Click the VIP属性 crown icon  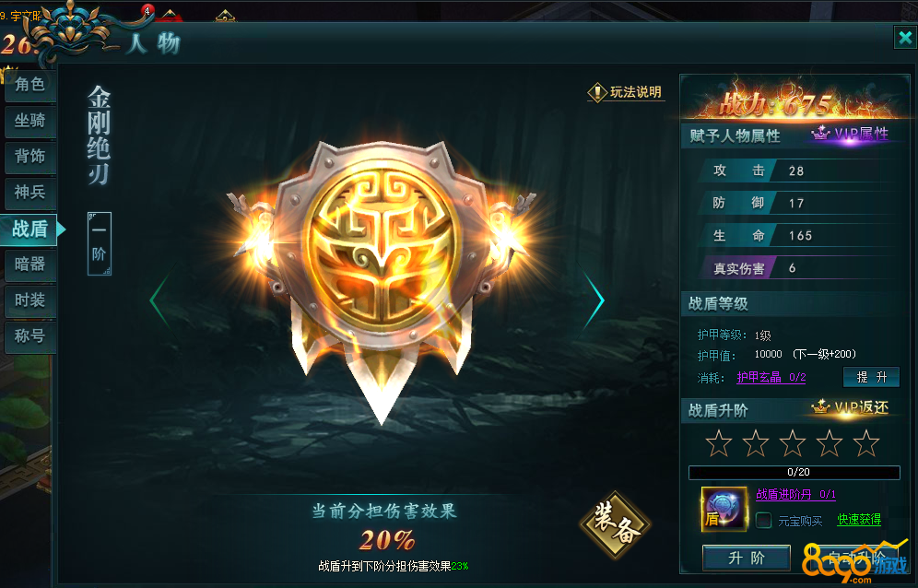coord(821,134)
